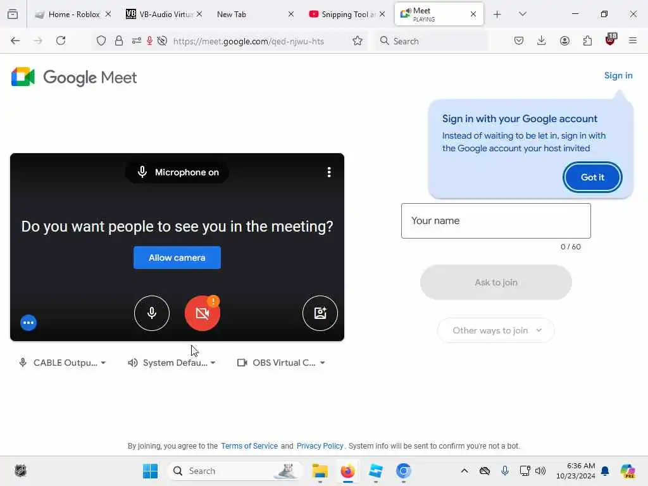
Task: Open the Windows Start menu
Action: pos(150,471)
